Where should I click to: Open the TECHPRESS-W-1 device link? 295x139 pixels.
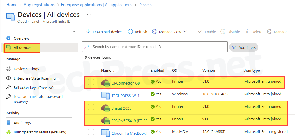(125, 96)
